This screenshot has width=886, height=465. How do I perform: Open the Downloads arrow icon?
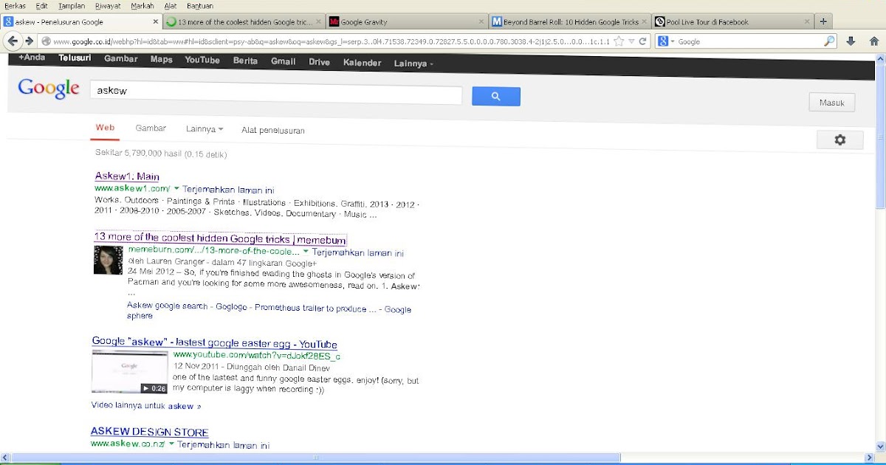pos(851,41)
